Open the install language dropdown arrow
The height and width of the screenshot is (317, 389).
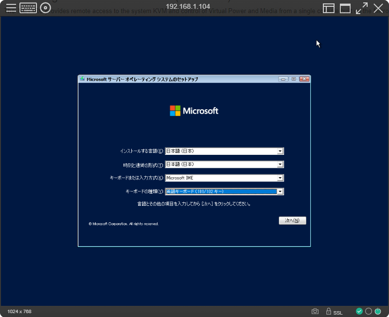coord(280,151)
